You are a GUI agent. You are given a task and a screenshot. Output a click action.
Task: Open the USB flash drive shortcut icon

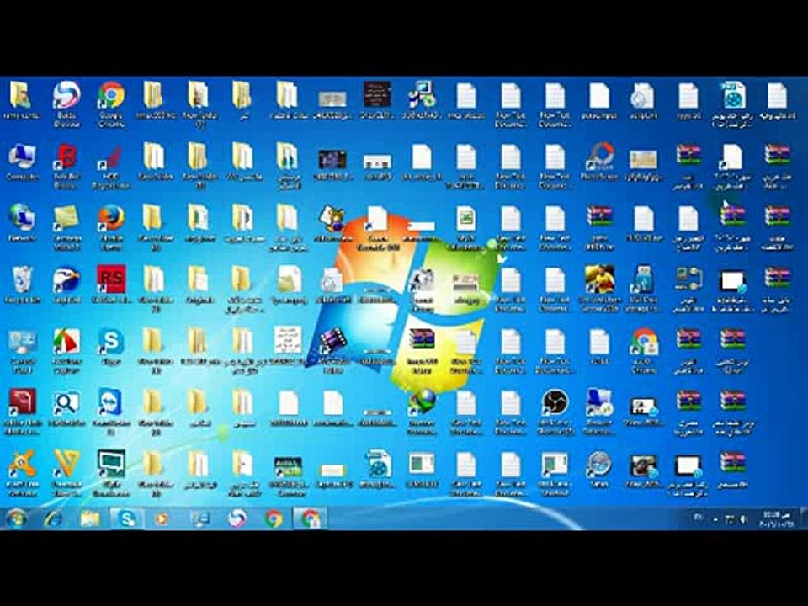tap(644, 280)
